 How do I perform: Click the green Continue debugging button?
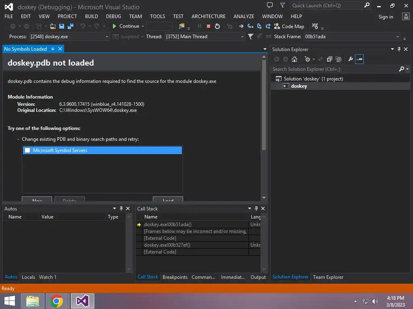(126, 26)
